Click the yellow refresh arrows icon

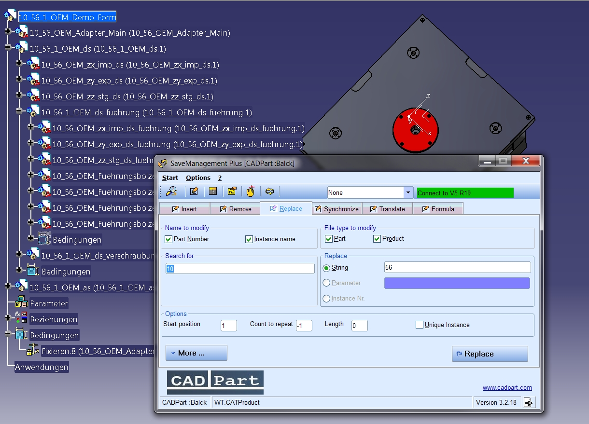click(270, 191)
